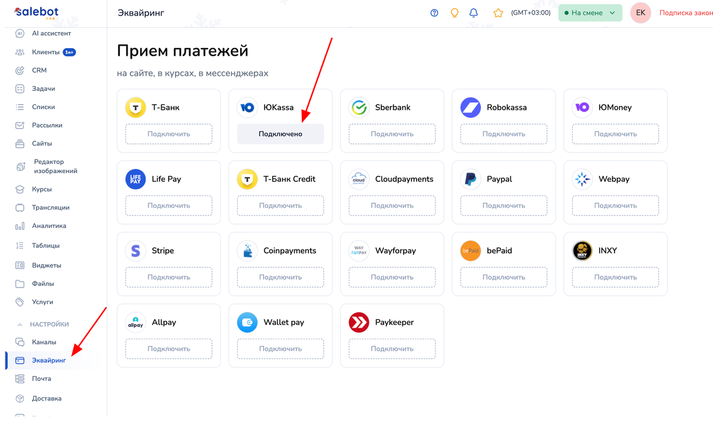The width and height of the screenshot is (713, 423).
Task: Click the Прием платежей heading
Action: pos(182,51)
